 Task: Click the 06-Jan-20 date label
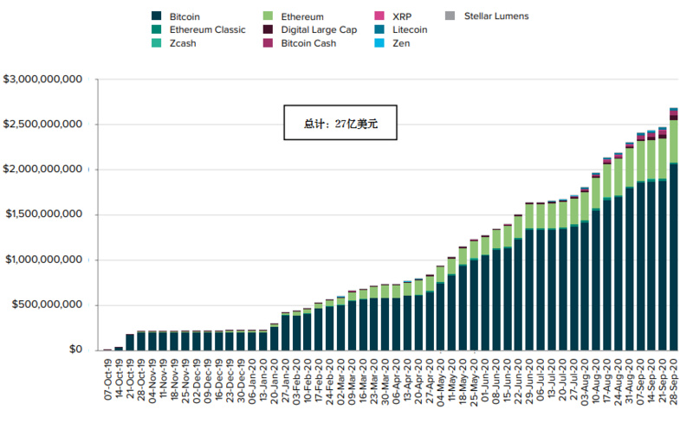click(252, 380)
